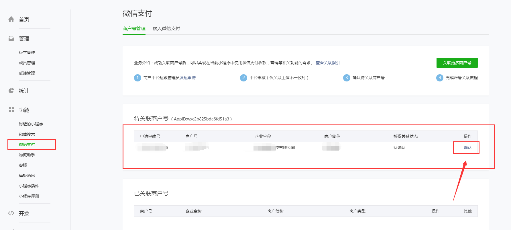Viewport: 511px width, 230px height.
Task: Open 附近的小程序 in sidebar
Action: (x=31, y=124)
